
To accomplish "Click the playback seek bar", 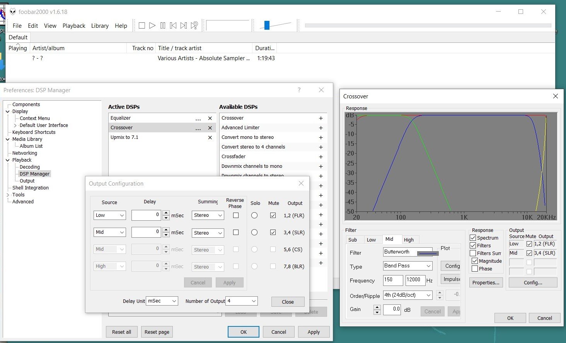I will pos(428,25).
